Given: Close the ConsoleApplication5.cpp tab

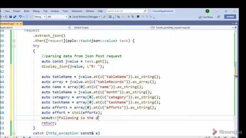Looking at the screenshot, I should (21, 24).
